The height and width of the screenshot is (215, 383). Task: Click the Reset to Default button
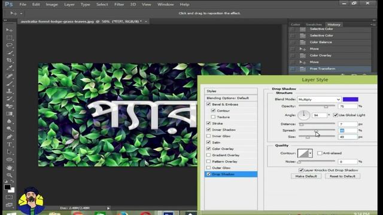pyautogui.click(x=342, y=176)
